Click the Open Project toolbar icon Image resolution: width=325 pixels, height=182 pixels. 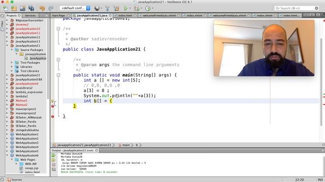[22, 8]
